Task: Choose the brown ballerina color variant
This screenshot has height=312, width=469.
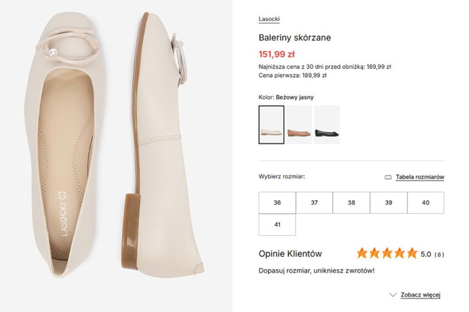Action: coord(299,125)
